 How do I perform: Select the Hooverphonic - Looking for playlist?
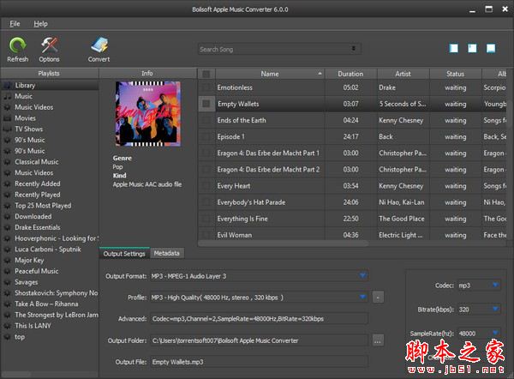point(56,238)
